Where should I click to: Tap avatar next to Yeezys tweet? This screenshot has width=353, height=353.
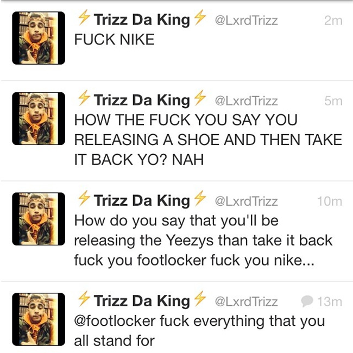click(39, 219)
